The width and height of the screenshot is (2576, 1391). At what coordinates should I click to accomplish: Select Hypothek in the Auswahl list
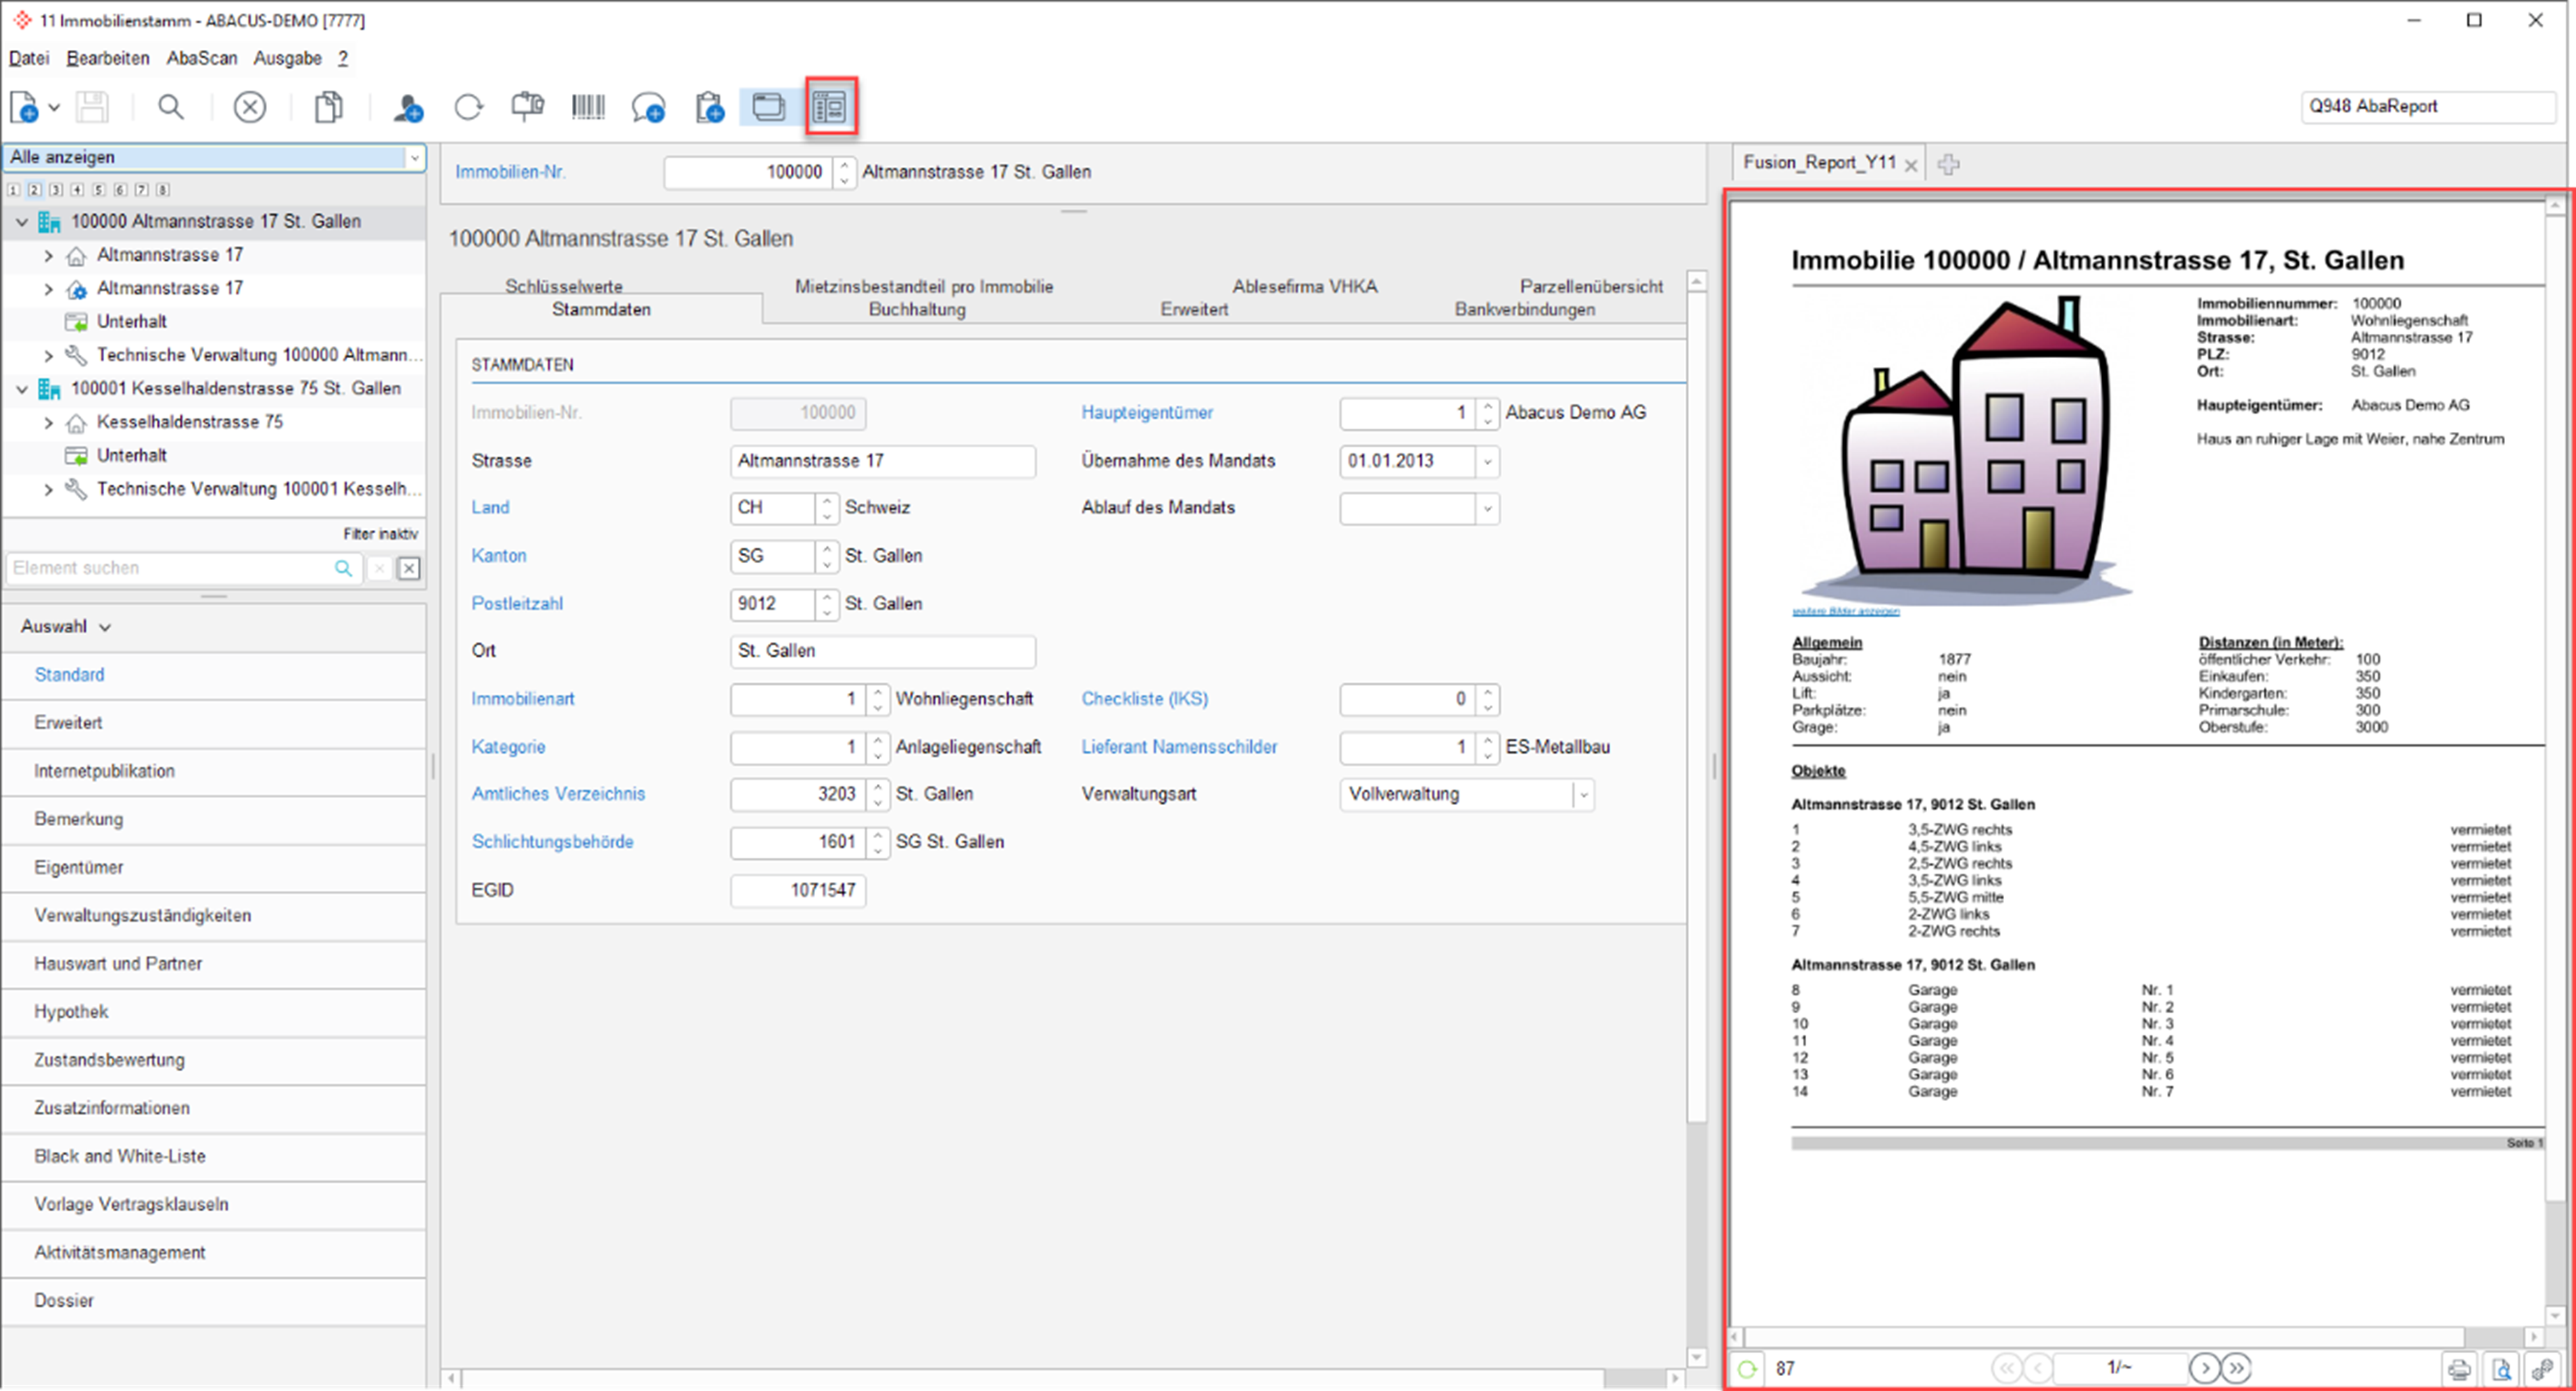pos(71,1011)
